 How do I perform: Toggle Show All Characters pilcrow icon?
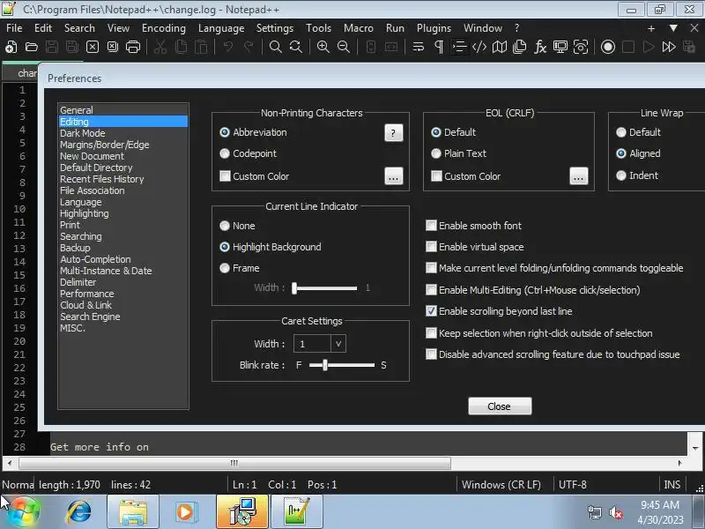coord(439,47)
